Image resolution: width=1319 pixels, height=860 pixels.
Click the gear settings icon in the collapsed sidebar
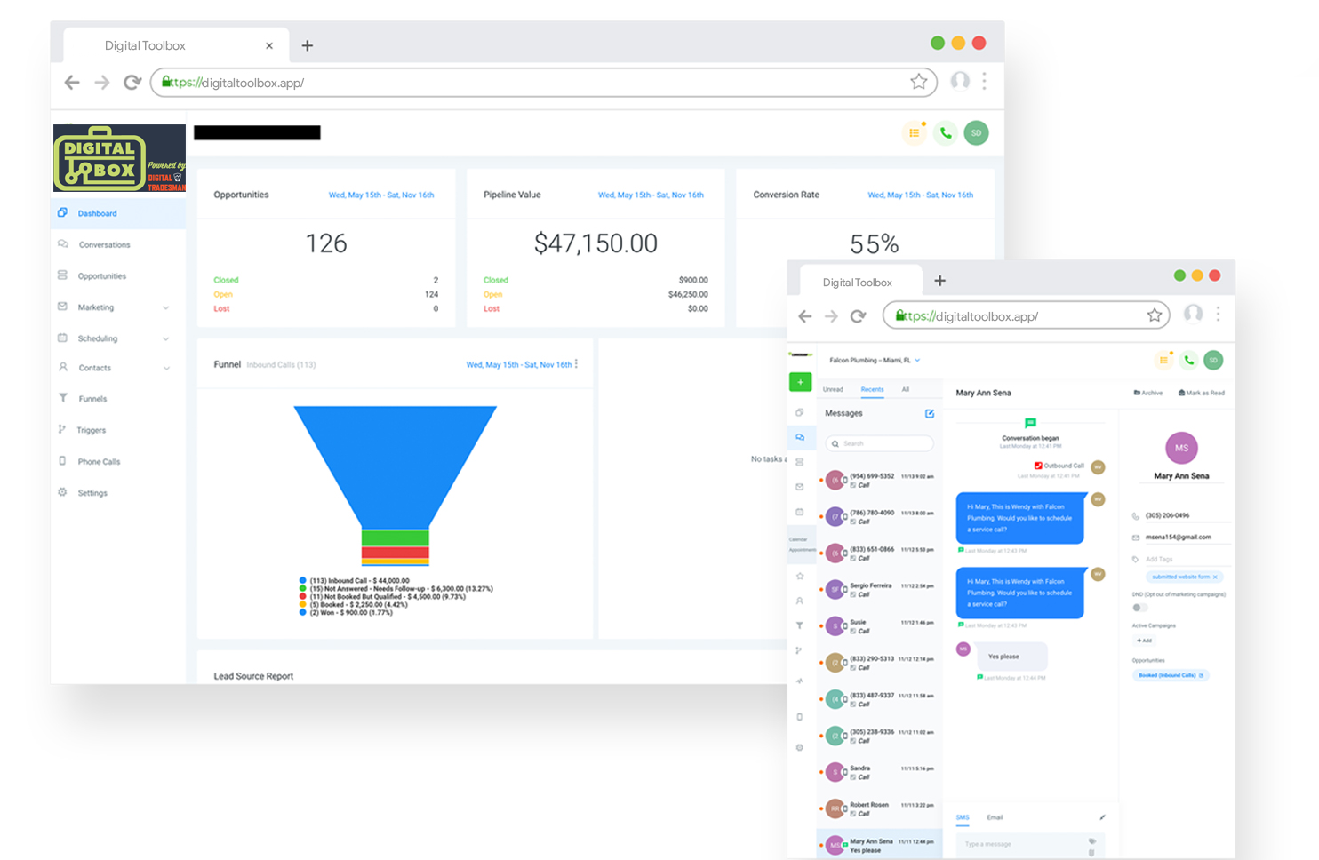[x=799, y=748]
